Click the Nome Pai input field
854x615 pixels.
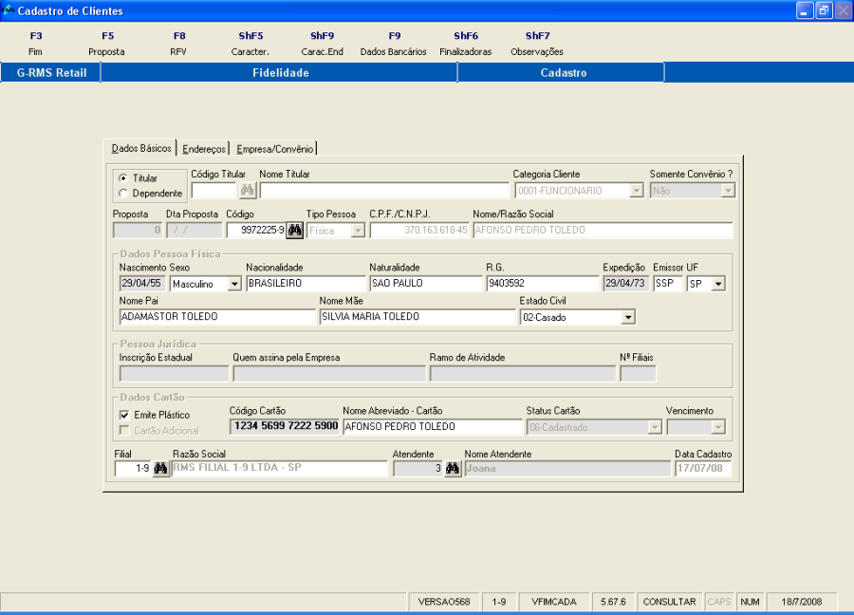(217, 317)
